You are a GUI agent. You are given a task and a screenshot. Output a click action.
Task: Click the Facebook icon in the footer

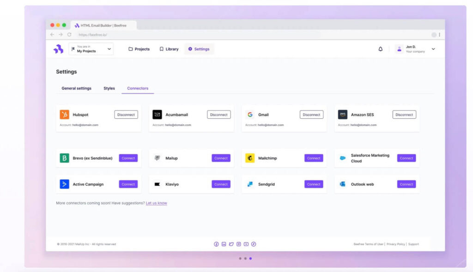pos(216,244)
